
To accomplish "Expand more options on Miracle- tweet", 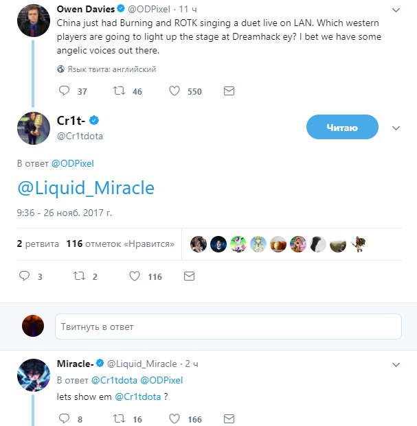I will click(x=396, y=363).
